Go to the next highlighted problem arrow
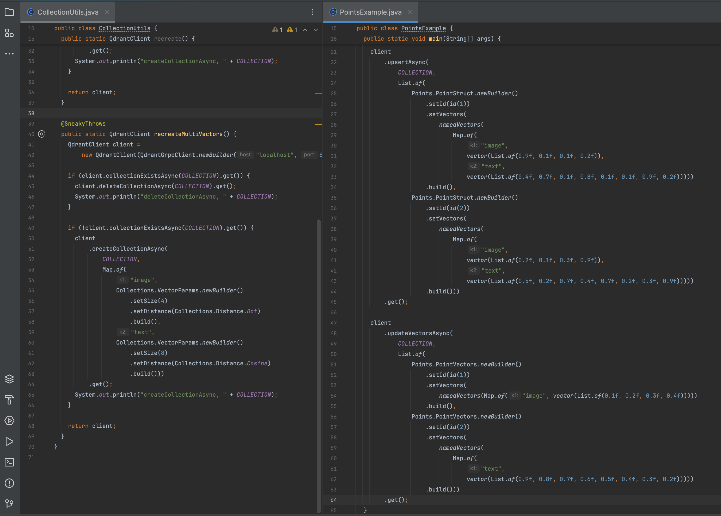The width and height of the screenshot is (721, 516). point(316,29)
